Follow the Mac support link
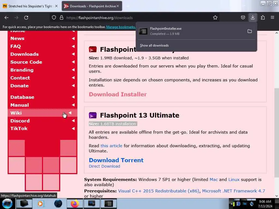Viewport: 279px width, 209px height. tap(214, 180)
